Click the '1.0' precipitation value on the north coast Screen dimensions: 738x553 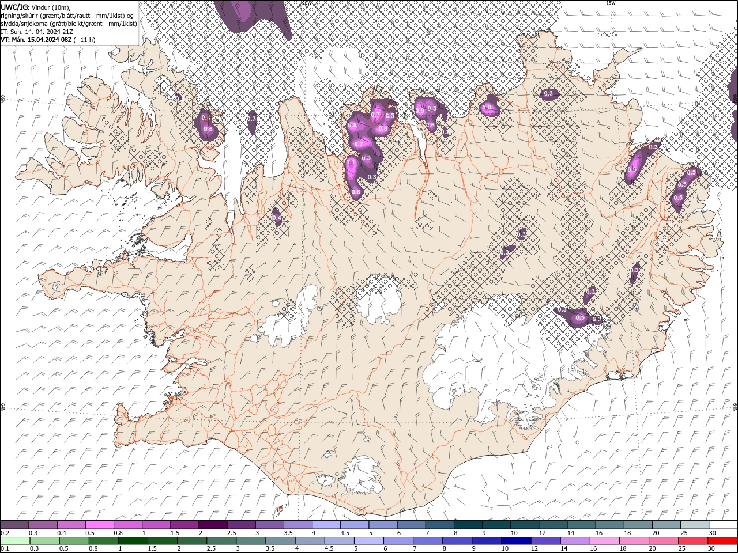(x=487, y=107)
